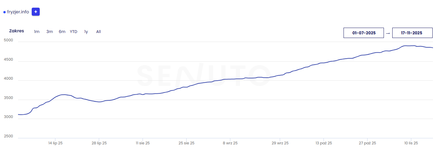Open the end date field 17-11-2025
The height and width of the screenshot is (149, 442).
(412, 33)
